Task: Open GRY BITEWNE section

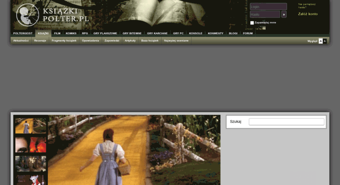Action: click(132, 33)
